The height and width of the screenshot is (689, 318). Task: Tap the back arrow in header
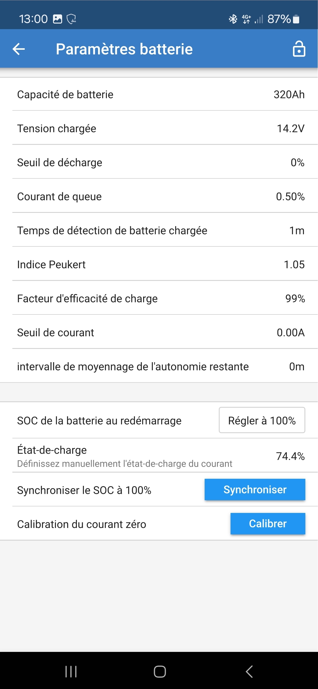19,49
